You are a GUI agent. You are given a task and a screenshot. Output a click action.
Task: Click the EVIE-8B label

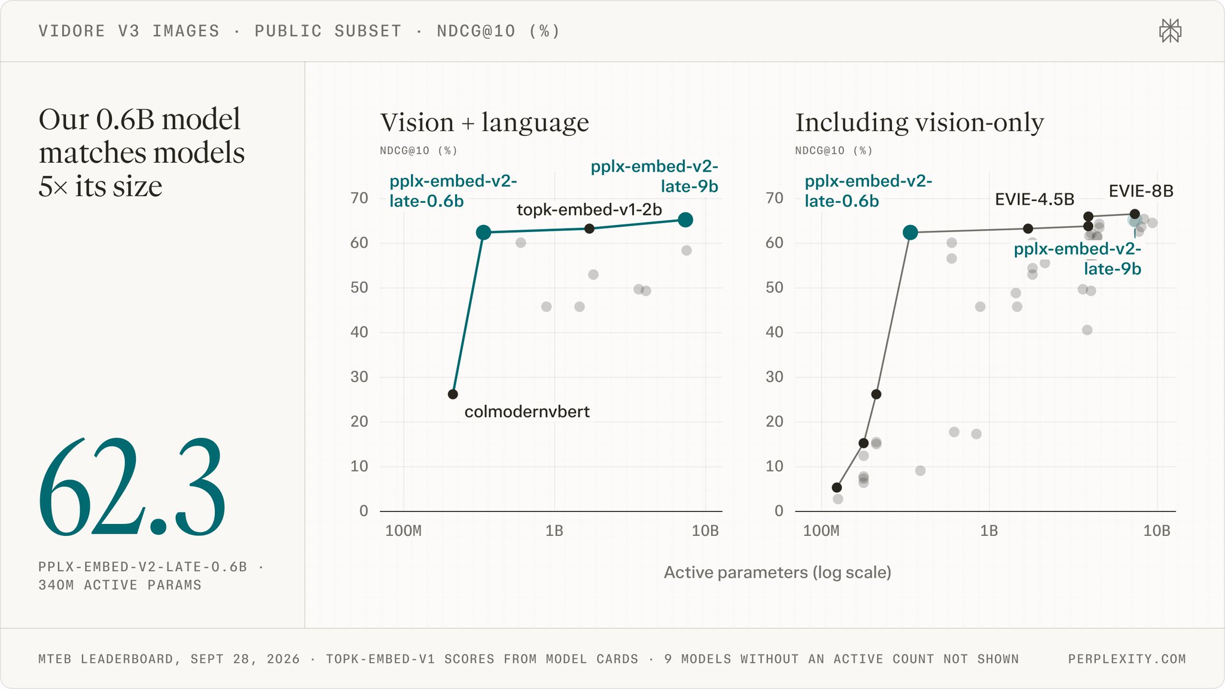[x=1141, y=191]
